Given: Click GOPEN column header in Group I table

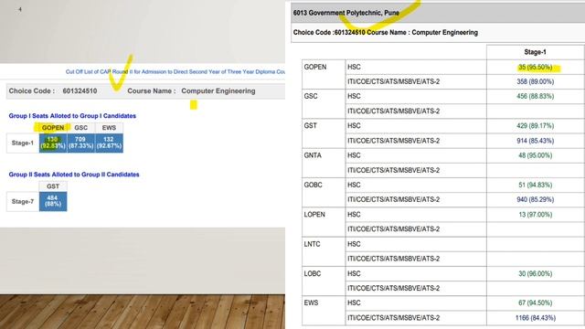Looking at the screenshot, I should click(x=53, y=128).
